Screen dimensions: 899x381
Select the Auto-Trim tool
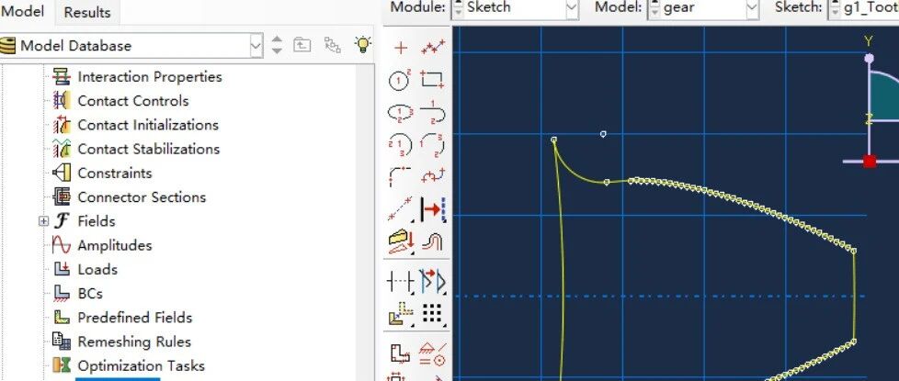(400, 281)
